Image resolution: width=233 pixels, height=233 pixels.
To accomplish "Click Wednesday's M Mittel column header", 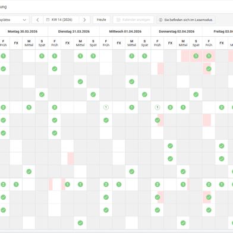I will tap(131, 43).
